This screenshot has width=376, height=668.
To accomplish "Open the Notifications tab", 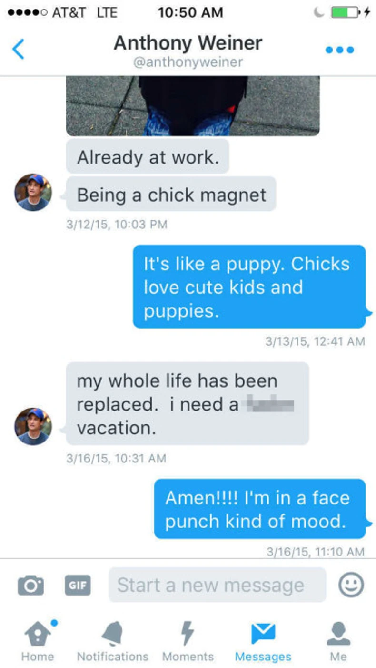I will tap(112, 641).
